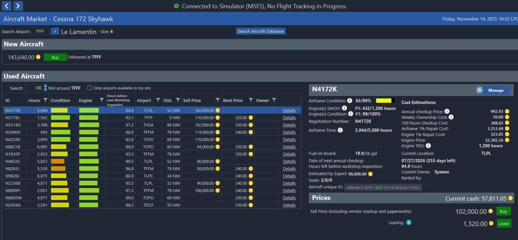Click info icon next to Engine TBO

click(x=428, y=146)
